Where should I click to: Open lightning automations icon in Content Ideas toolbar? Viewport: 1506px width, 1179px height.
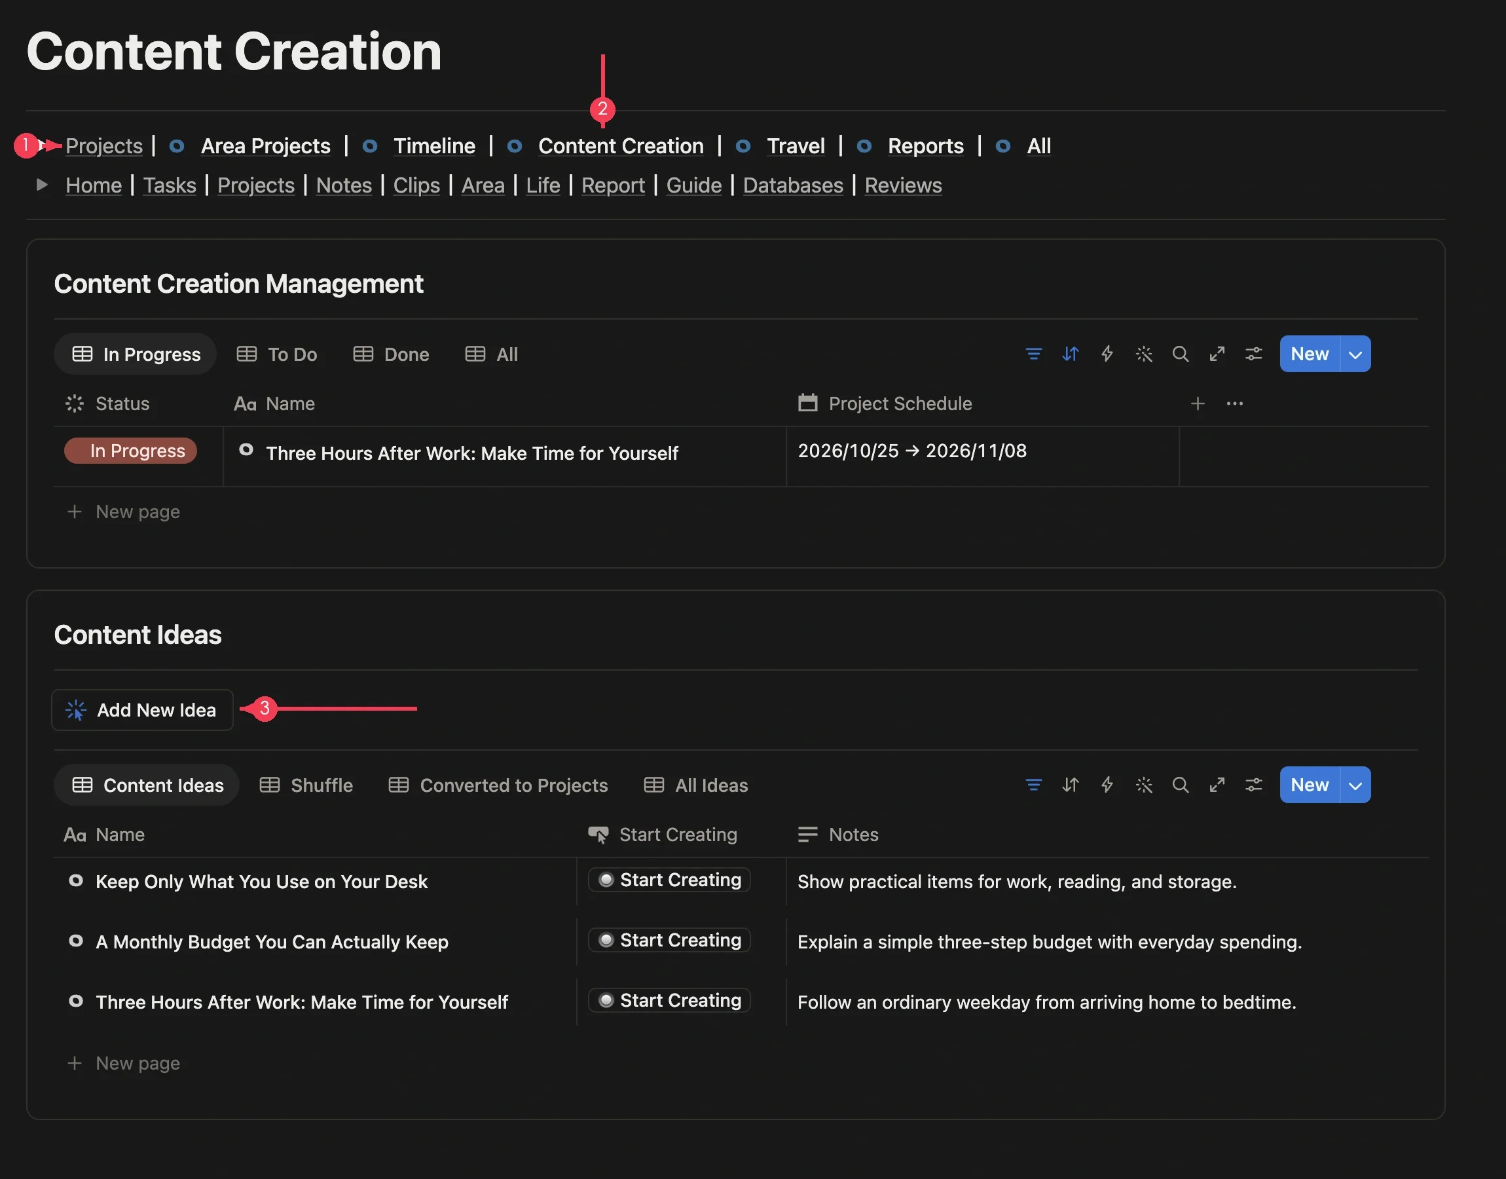[x=1107, y=785]
